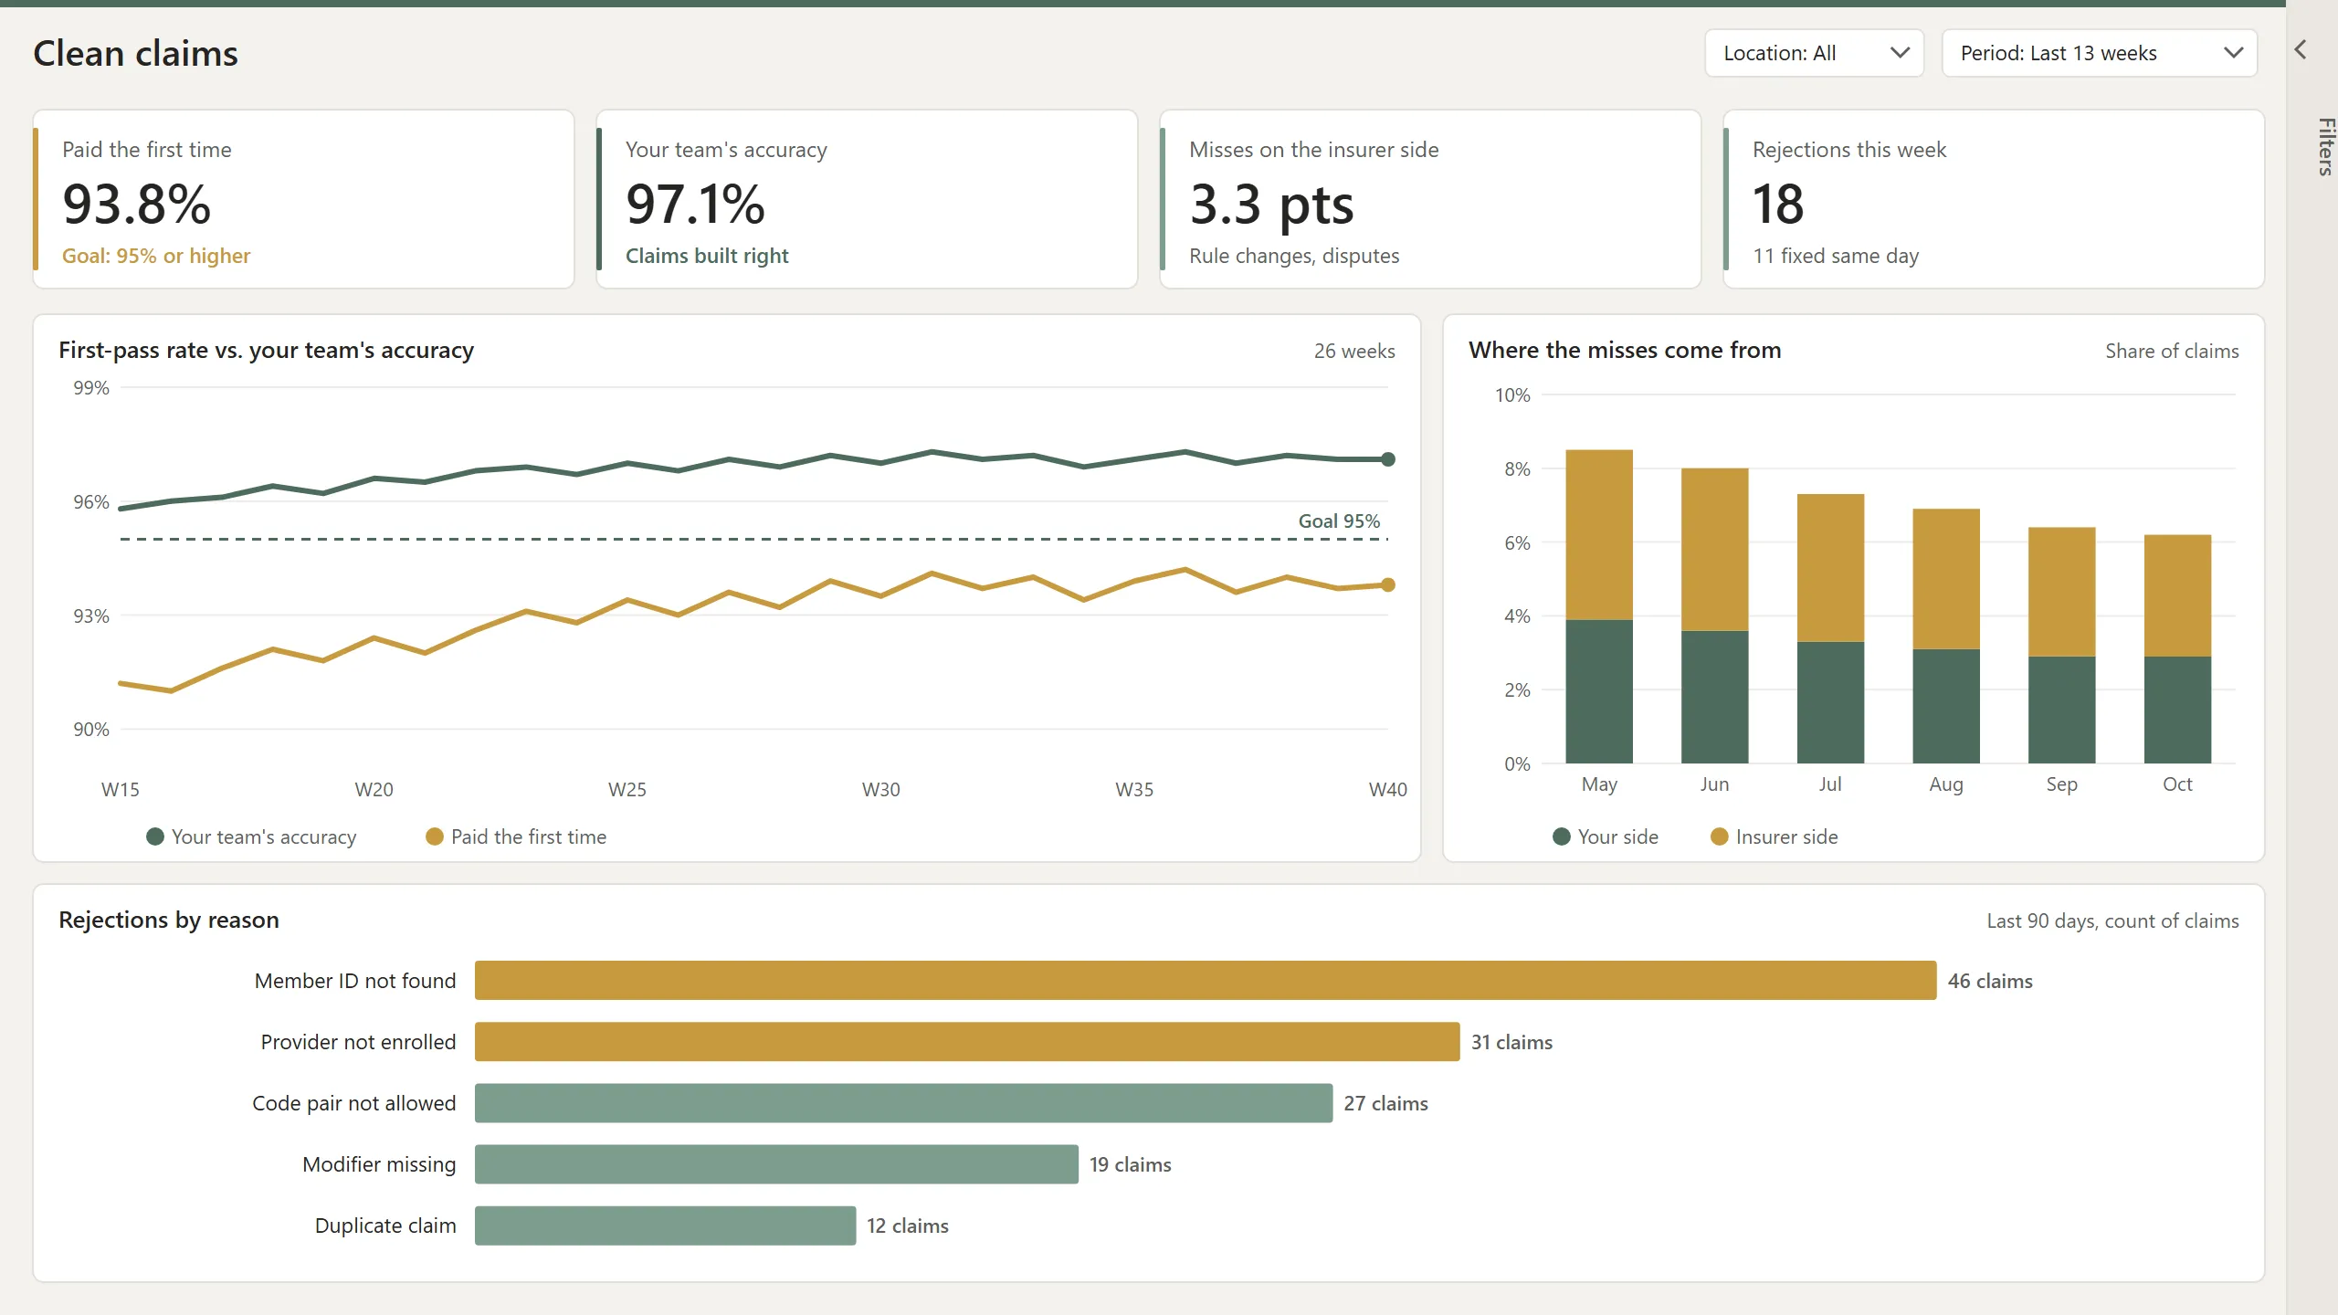Open the vertical Filters panel label
Viewport: 2338px width, 1315px height.
(x=2325, y=146)
